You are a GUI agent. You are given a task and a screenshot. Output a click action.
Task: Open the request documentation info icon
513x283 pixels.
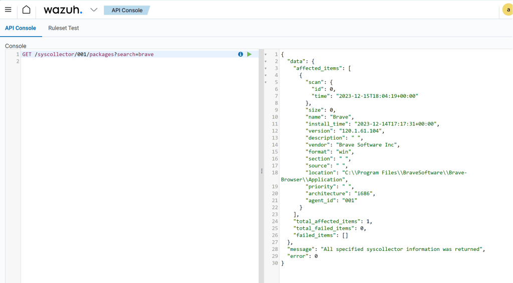point(241,54)
